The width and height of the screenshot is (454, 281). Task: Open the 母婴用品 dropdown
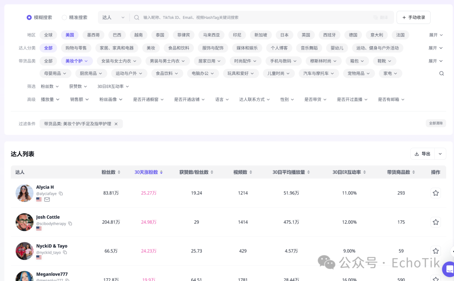[55, 74]
